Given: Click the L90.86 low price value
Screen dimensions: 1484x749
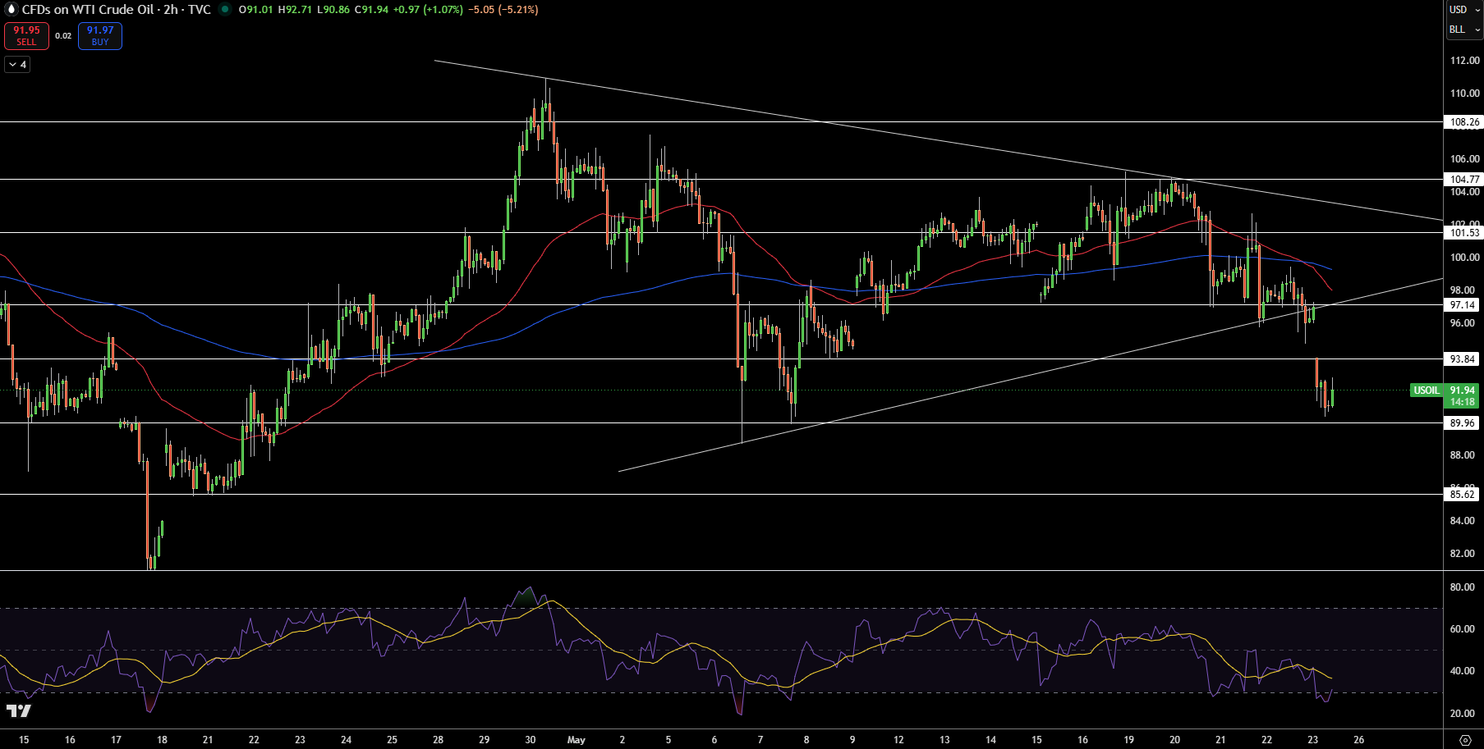Looking at the screenshot, I should coord(333,10).
